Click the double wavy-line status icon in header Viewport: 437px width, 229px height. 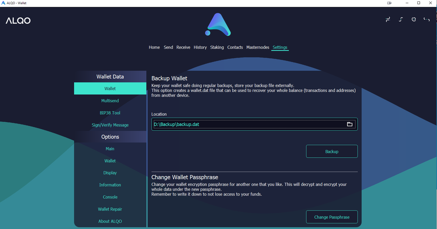388,19
